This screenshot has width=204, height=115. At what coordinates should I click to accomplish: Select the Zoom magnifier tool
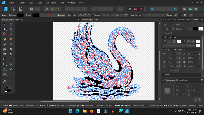pyautogui.click(x=5, y=81)
